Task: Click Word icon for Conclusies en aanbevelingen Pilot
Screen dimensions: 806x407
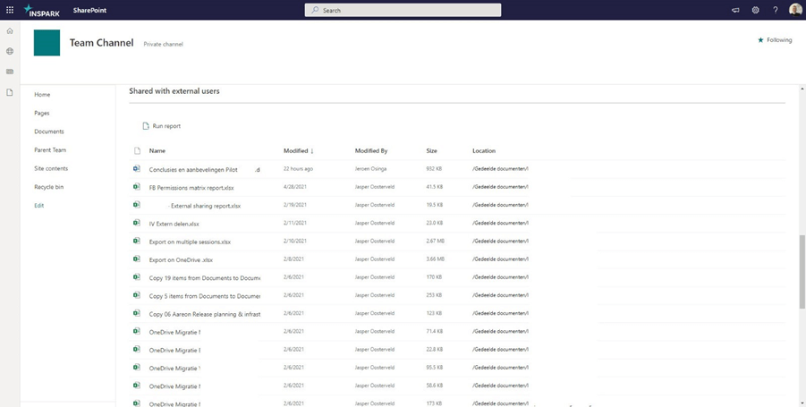Action: pos(137,168)
